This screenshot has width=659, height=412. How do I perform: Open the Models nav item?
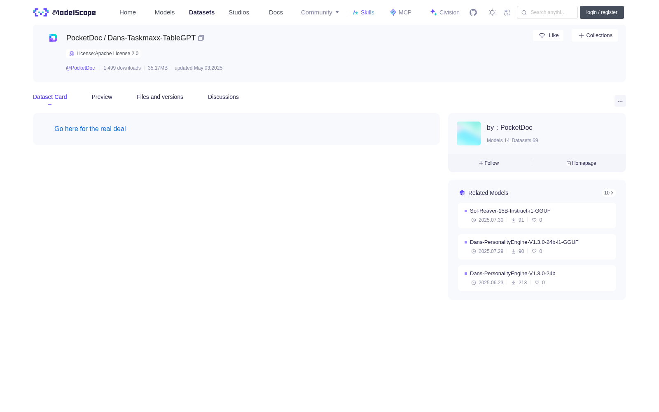165,12
